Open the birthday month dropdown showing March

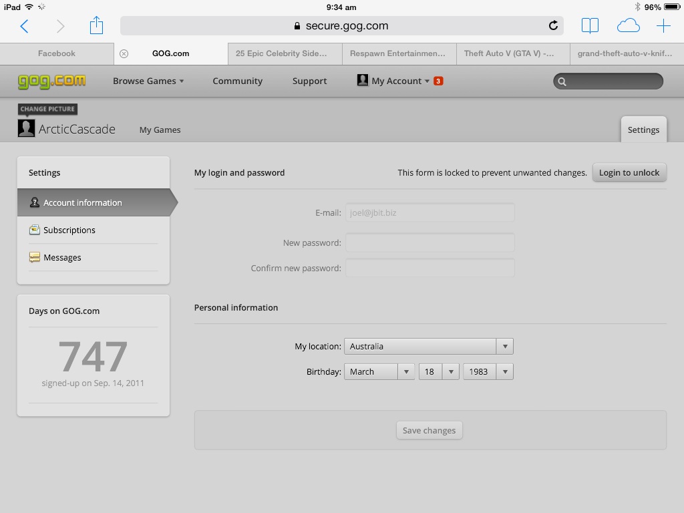tap(379, 371)
